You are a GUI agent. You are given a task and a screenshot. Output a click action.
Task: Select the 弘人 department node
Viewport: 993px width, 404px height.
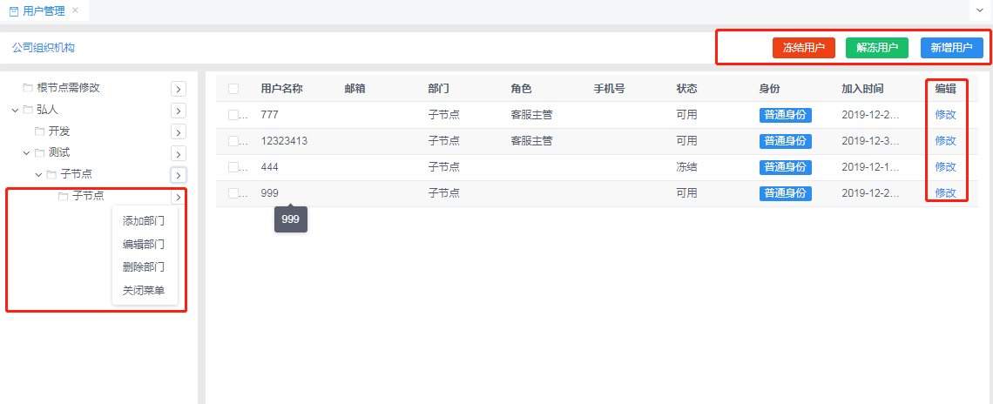(x=48, y=110)
